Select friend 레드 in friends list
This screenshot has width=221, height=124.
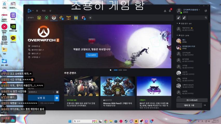[192, 41]
